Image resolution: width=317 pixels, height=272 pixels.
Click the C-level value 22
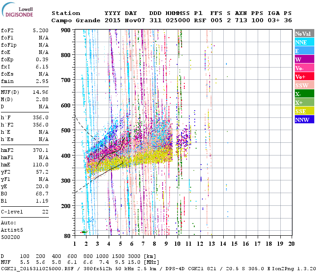click(x=45, y=212)
